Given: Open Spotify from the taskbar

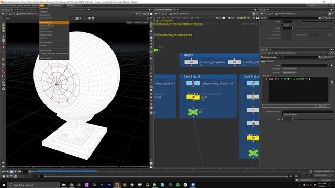Looking at the screenshot, I should tap(178, 185).
